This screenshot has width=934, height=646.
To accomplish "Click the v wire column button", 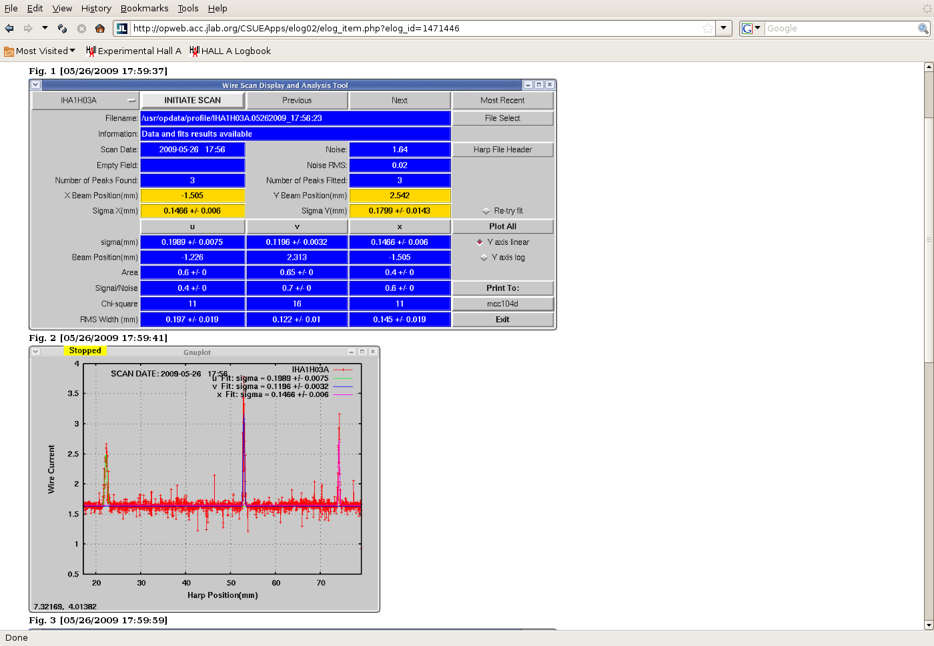I will pos(297,226).
